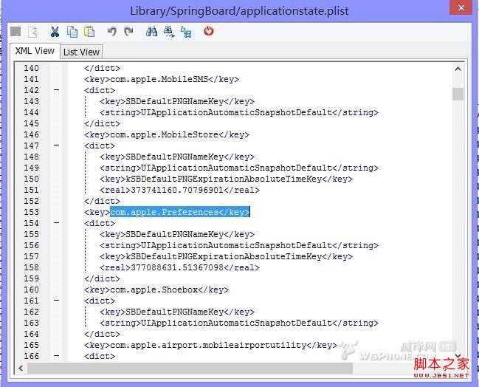Click UIApplicationAutomaticSnapshotDefault string on line 156
This screenshot has height=387, width=479.
pos(236,245)
